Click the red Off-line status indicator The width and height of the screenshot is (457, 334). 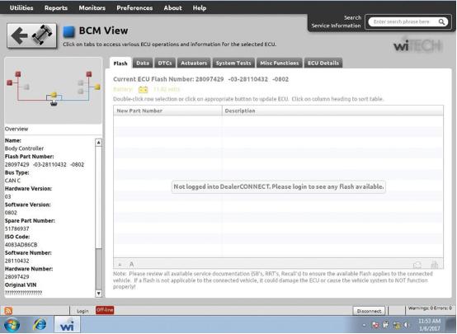105,310
